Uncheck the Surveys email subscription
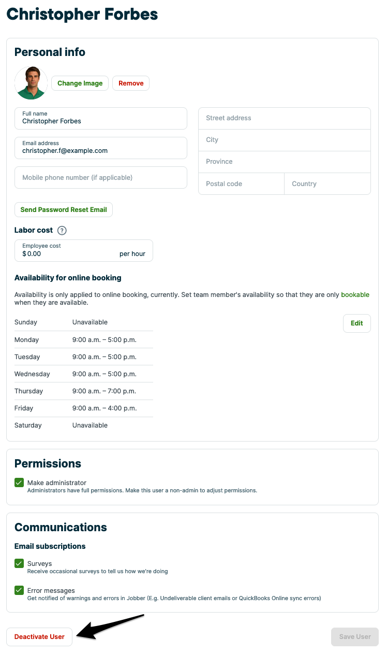The height and width of the screenshot is (653, 387). tap(19, 563)
